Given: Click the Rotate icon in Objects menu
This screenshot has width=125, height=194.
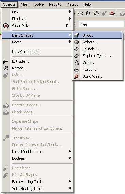Looking at the screenshot, I should [x=6, y=68].
